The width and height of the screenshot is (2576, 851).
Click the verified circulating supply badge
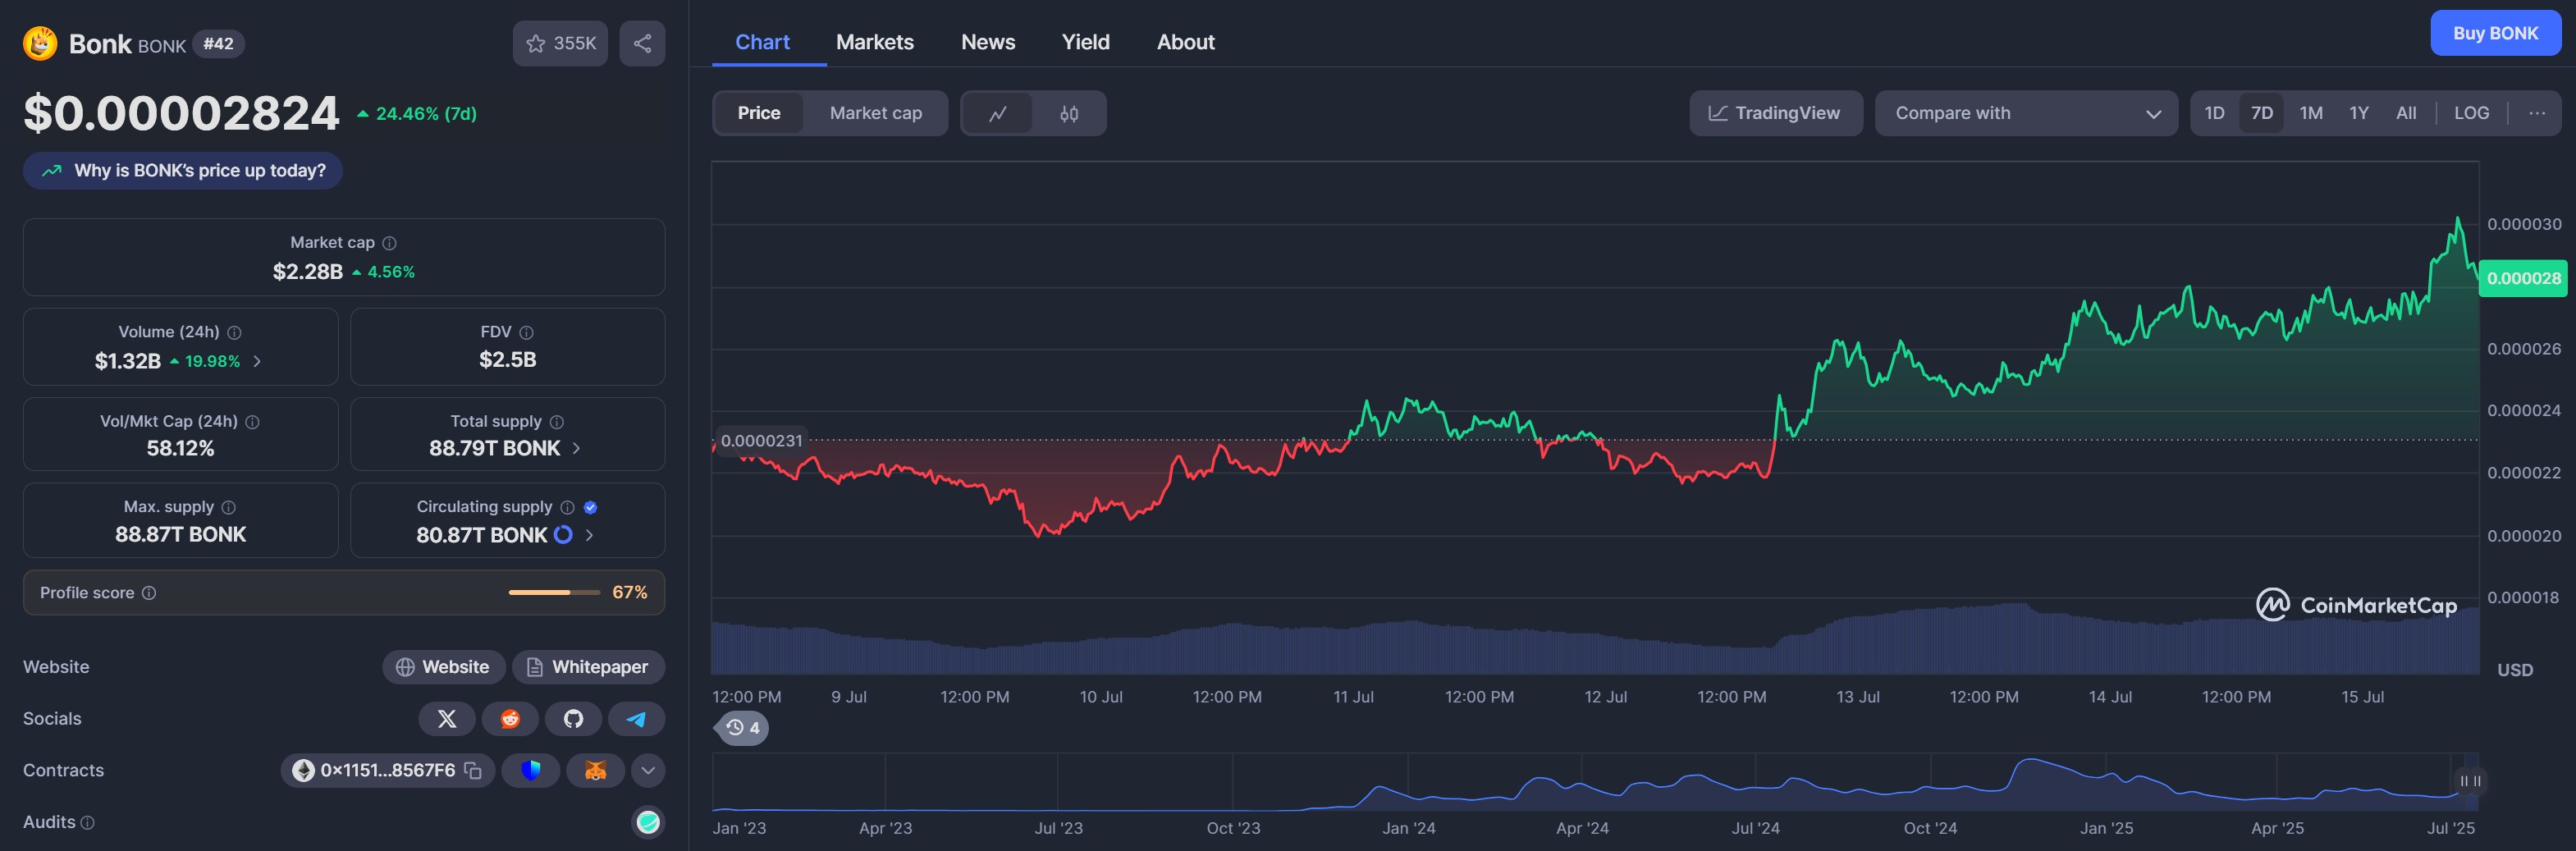pos(591,507)
